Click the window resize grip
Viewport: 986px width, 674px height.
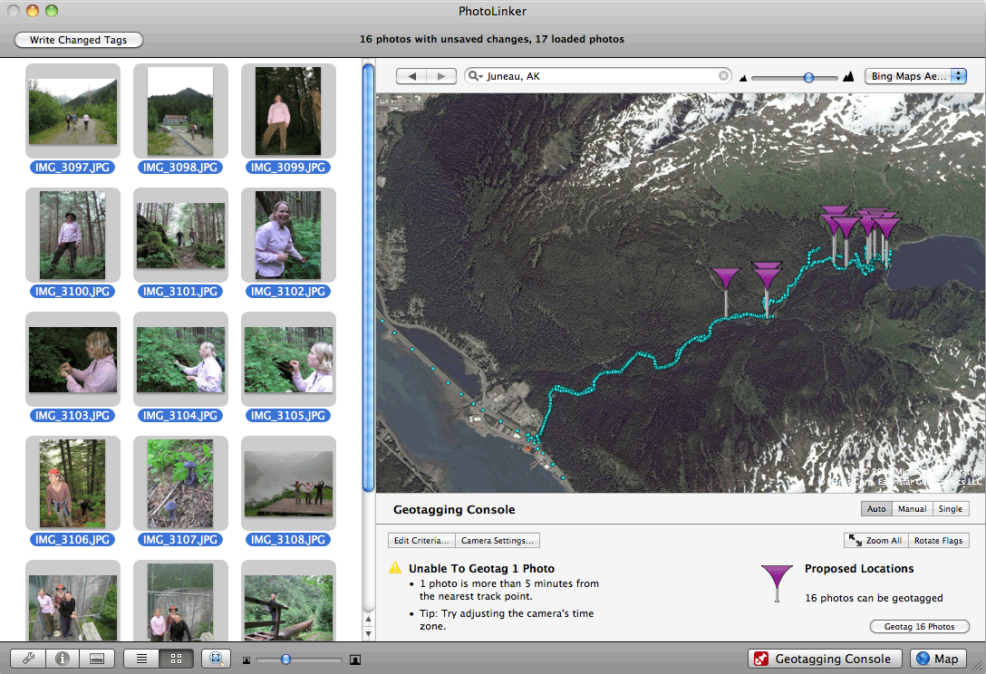(978, 666)
